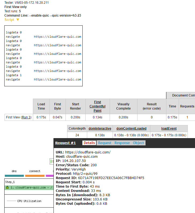Click the Time to First Byte 43 ms line

pos(78,187)
